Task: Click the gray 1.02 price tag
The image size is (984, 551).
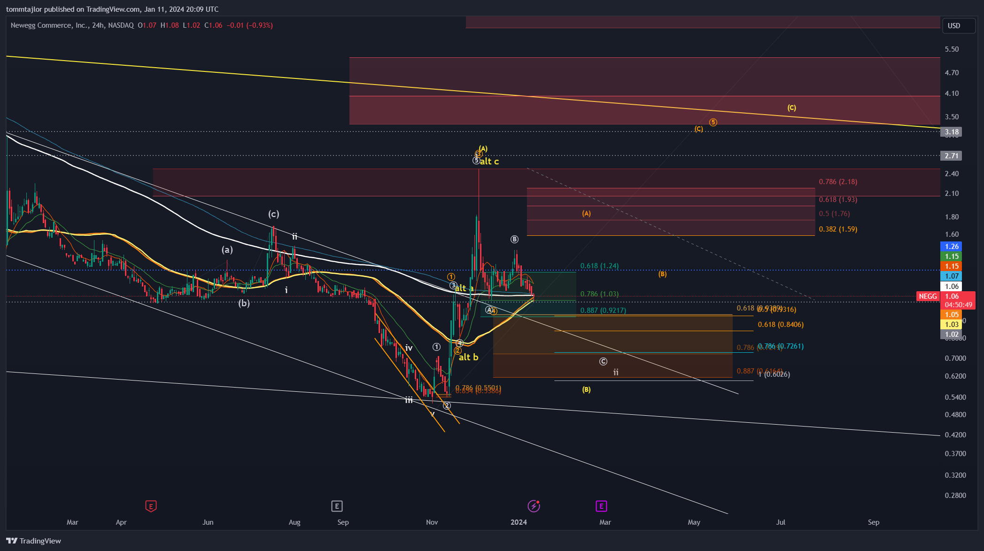Action: (x=952, y=334)
